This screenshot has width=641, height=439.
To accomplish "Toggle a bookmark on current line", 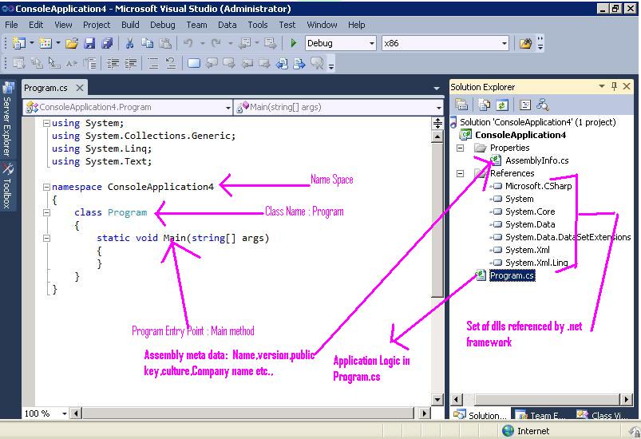I will click(x=194, y=63).
